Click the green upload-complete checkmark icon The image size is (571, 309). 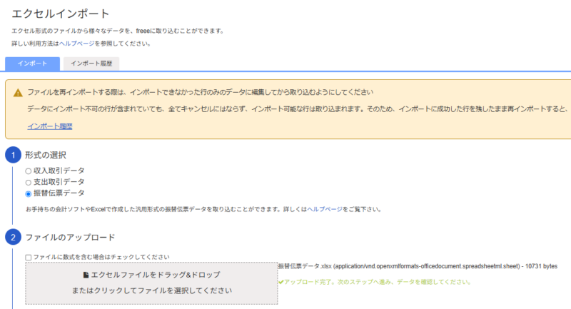281,282
